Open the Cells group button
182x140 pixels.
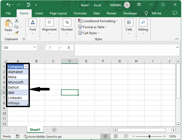129,26
